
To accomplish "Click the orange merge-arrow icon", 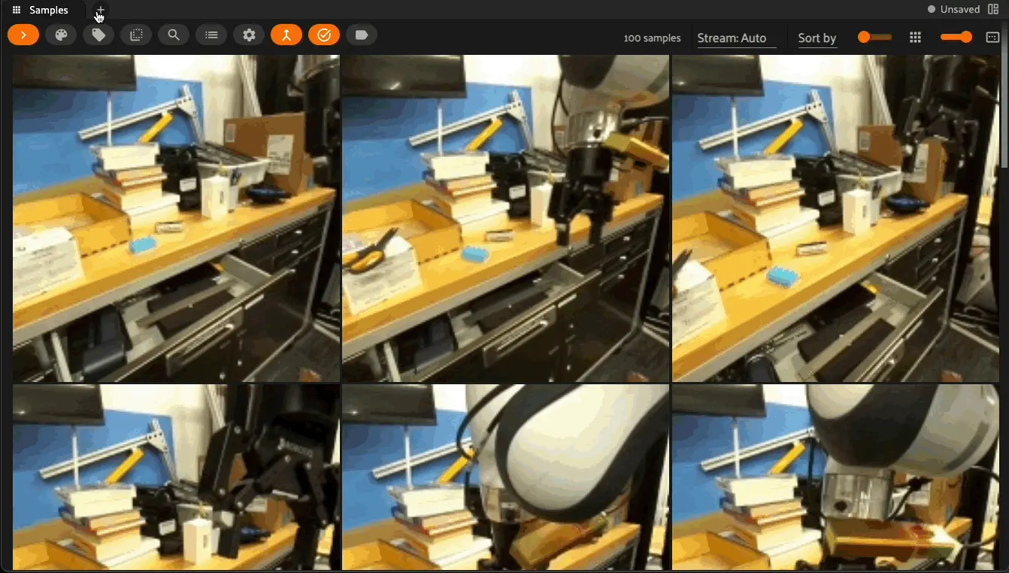I will coord(286,35).
